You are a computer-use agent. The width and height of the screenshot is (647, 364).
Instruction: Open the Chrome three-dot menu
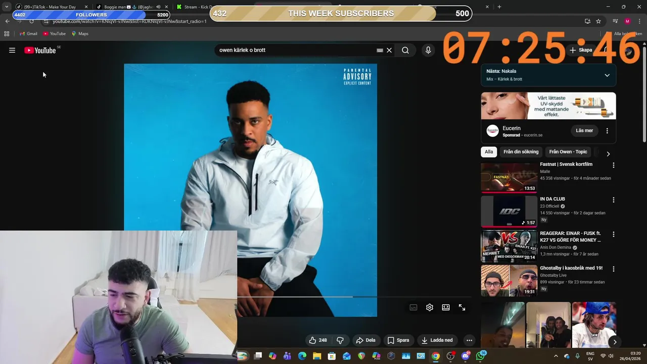640,21
